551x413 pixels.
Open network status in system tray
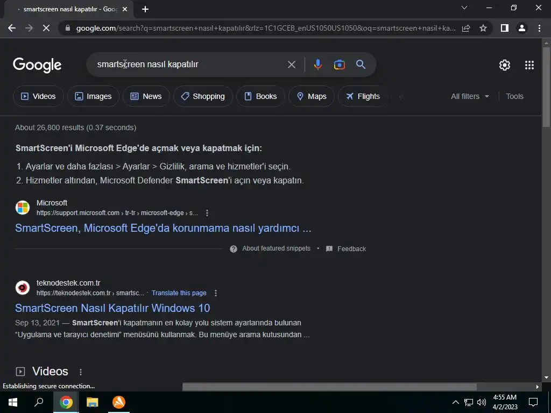pyautogui.click(x=469, y=402)
